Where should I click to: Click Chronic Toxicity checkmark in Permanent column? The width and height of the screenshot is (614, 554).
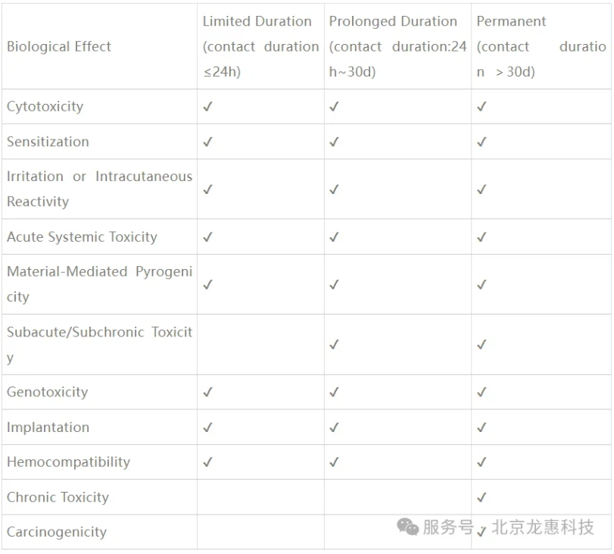click(482, 497)
